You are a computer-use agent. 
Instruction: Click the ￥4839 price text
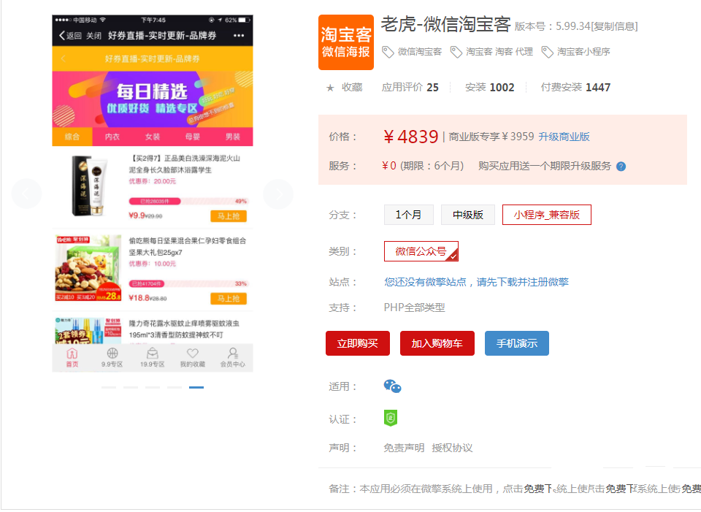pos(411,137)
